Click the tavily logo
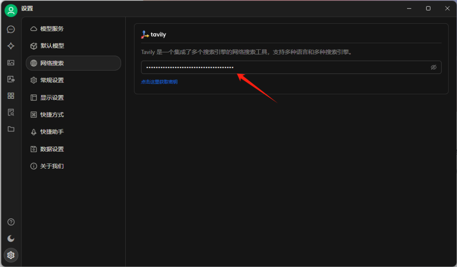Screen dimensions: 457x267 pos(154,34)
